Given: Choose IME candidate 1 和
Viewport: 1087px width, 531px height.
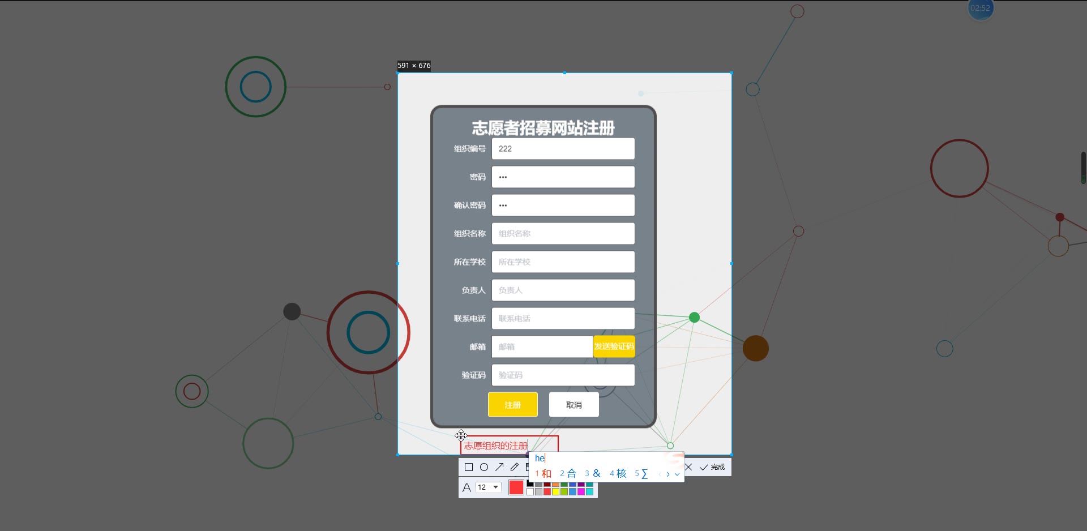Looking at the screenshot, I should [543, 473].
